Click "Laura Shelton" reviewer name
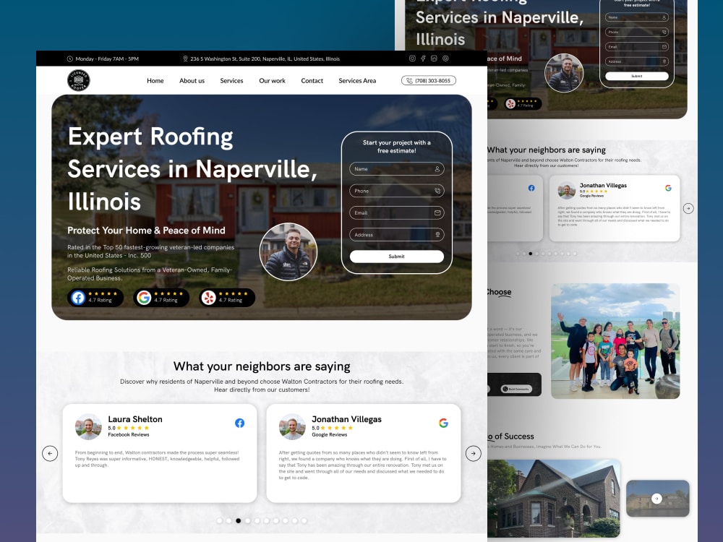The width and height of the screenshot is (723, 542). 135,419
